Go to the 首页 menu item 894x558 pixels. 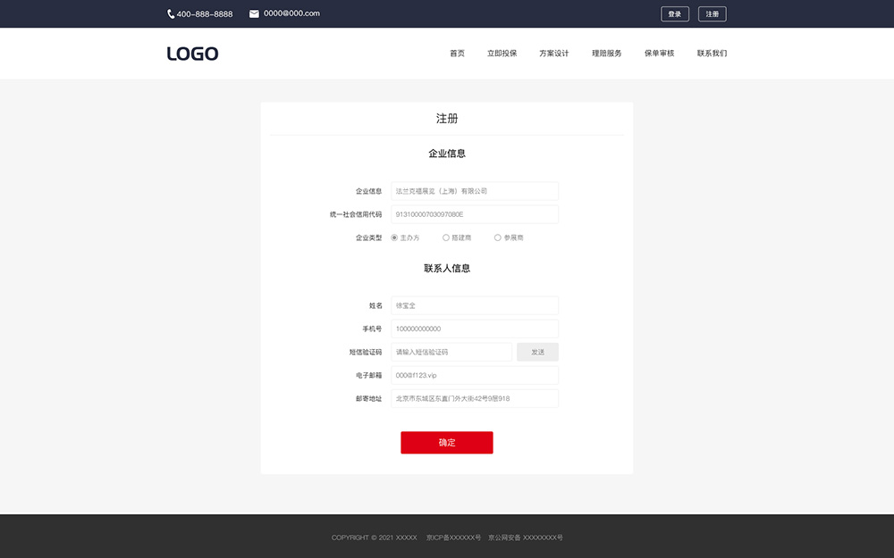(x=457, y=54)
